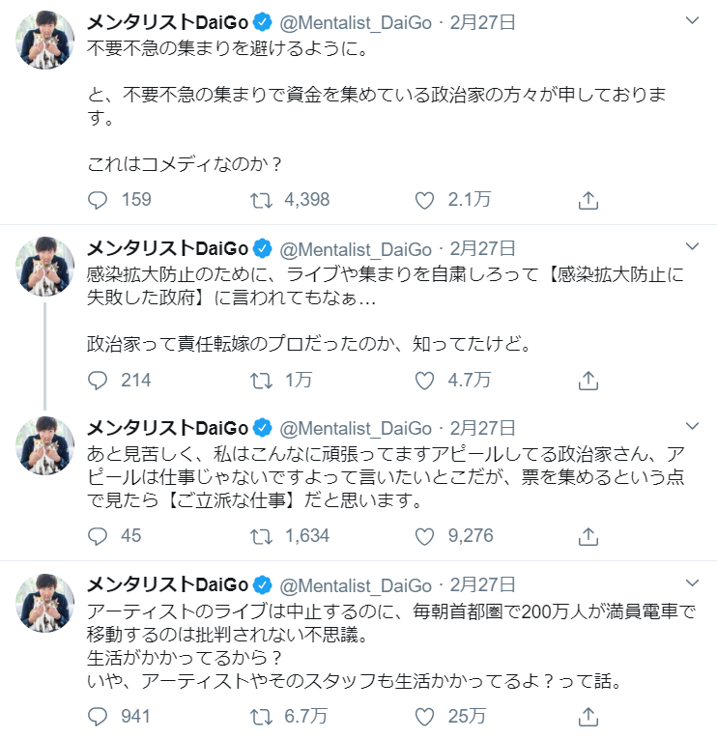Viewport: 717px width, 739px height.
Task: Open the @Mentalist_DaiGo handle on first tweet
Action: pos(356,21)
